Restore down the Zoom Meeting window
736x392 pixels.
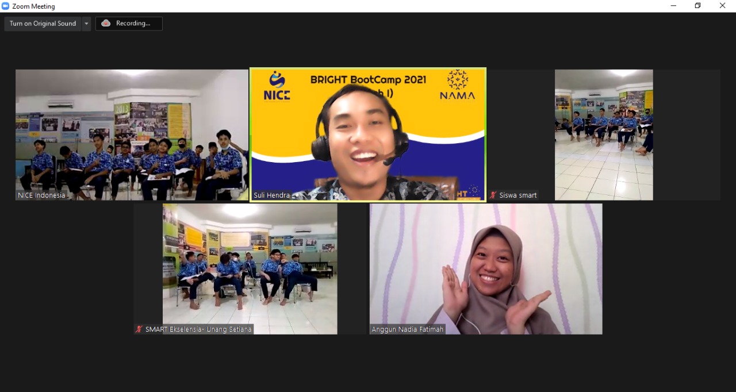click(697, 6)
